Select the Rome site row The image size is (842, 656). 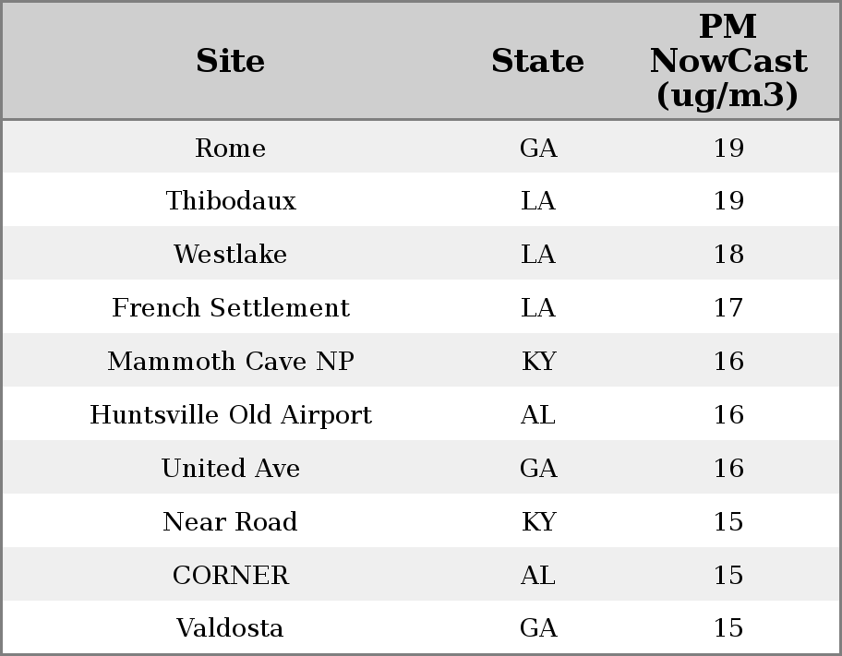click(421, 147)
